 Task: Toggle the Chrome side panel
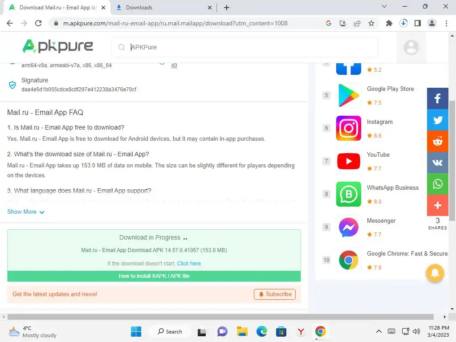[x=418, y=23]
